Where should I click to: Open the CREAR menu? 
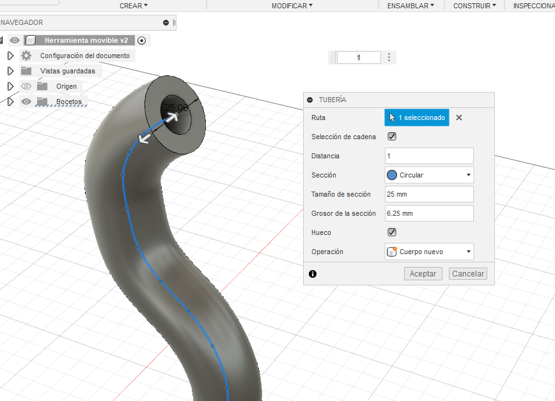click(x=134, y=6)
